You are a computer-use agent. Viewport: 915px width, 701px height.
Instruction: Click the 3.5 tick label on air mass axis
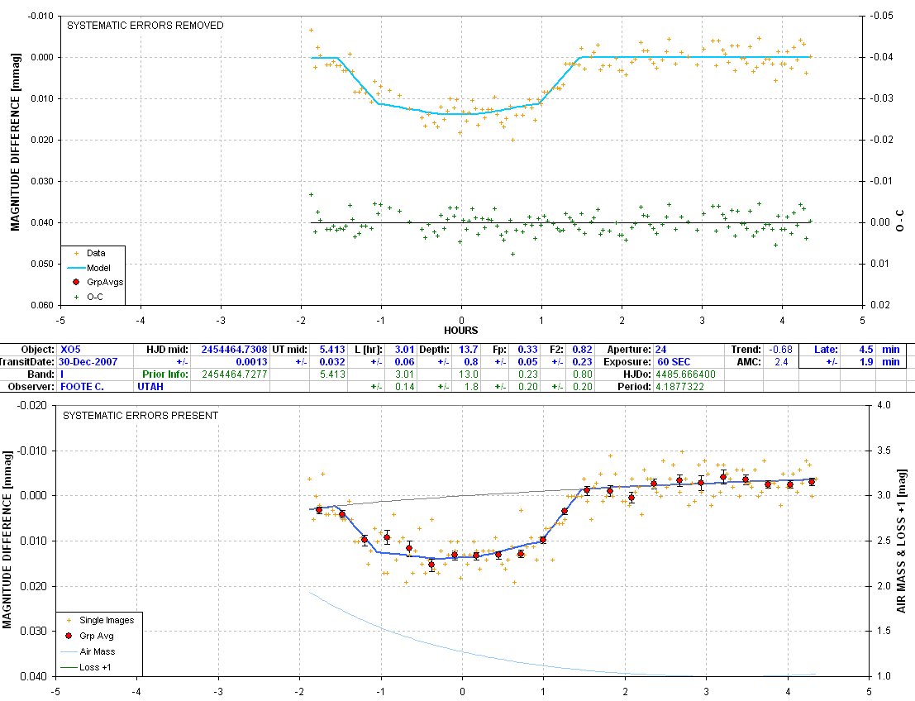pos(884,451)
